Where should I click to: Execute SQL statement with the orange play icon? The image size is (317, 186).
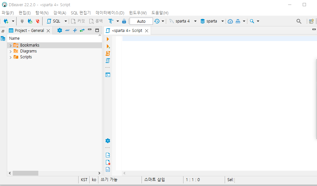click(108, 39)
